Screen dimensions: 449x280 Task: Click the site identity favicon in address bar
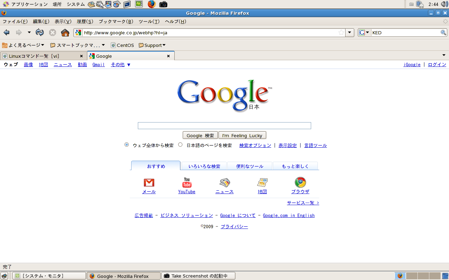(78, 33)
